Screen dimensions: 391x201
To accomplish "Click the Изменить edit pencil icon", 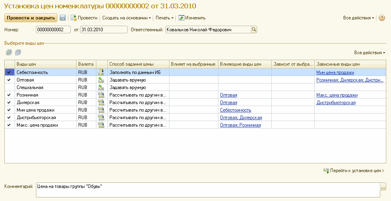I will point(181,18).
